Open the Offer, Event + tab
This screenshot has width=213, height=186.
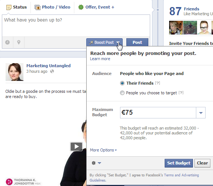[x=96, y=7]
